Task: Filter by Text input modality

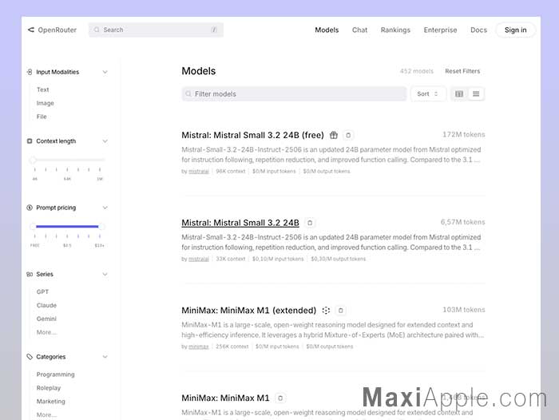Action: point(43,90)
